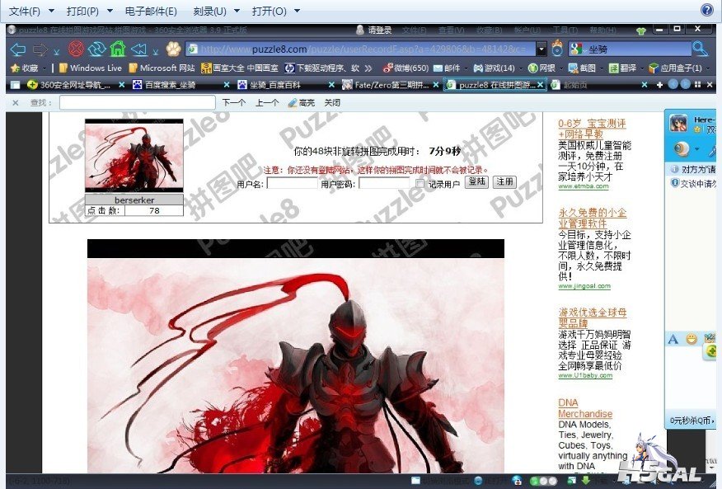Click the 登陆 login button
Image resolution: width=722 pixels, height=489 pixels.
[x=476, y=181]
